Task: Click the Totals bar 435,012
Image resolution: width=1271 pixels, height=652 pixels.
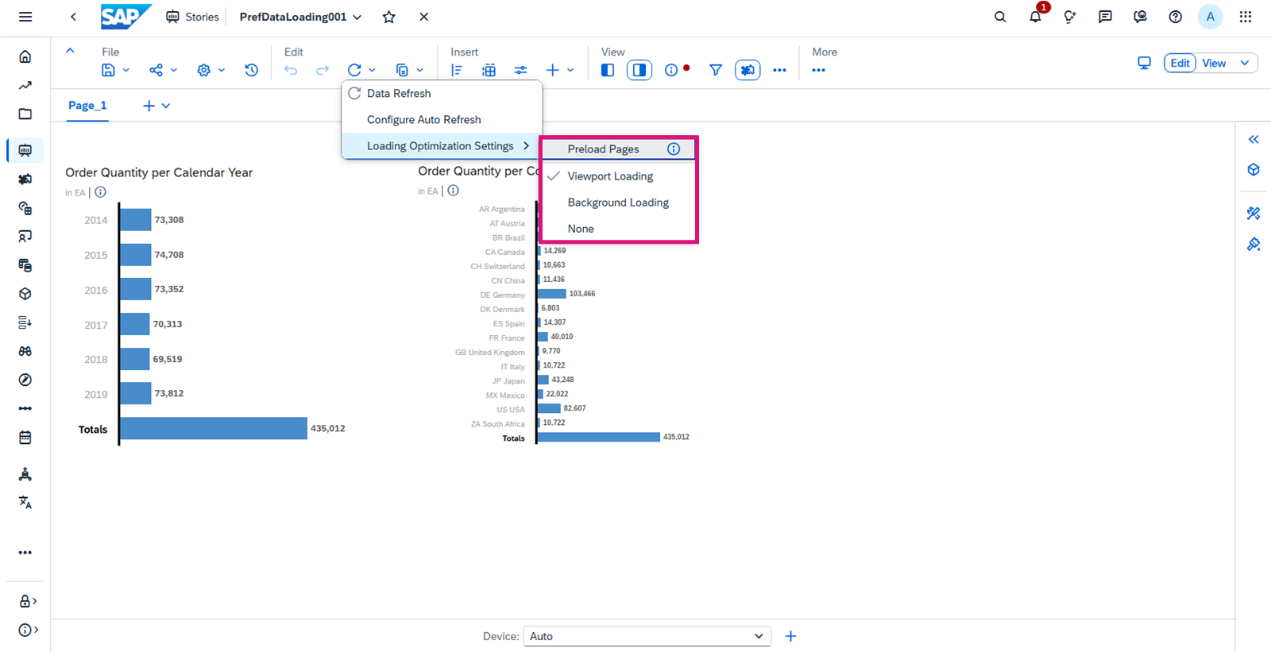Action: point(214,428)
